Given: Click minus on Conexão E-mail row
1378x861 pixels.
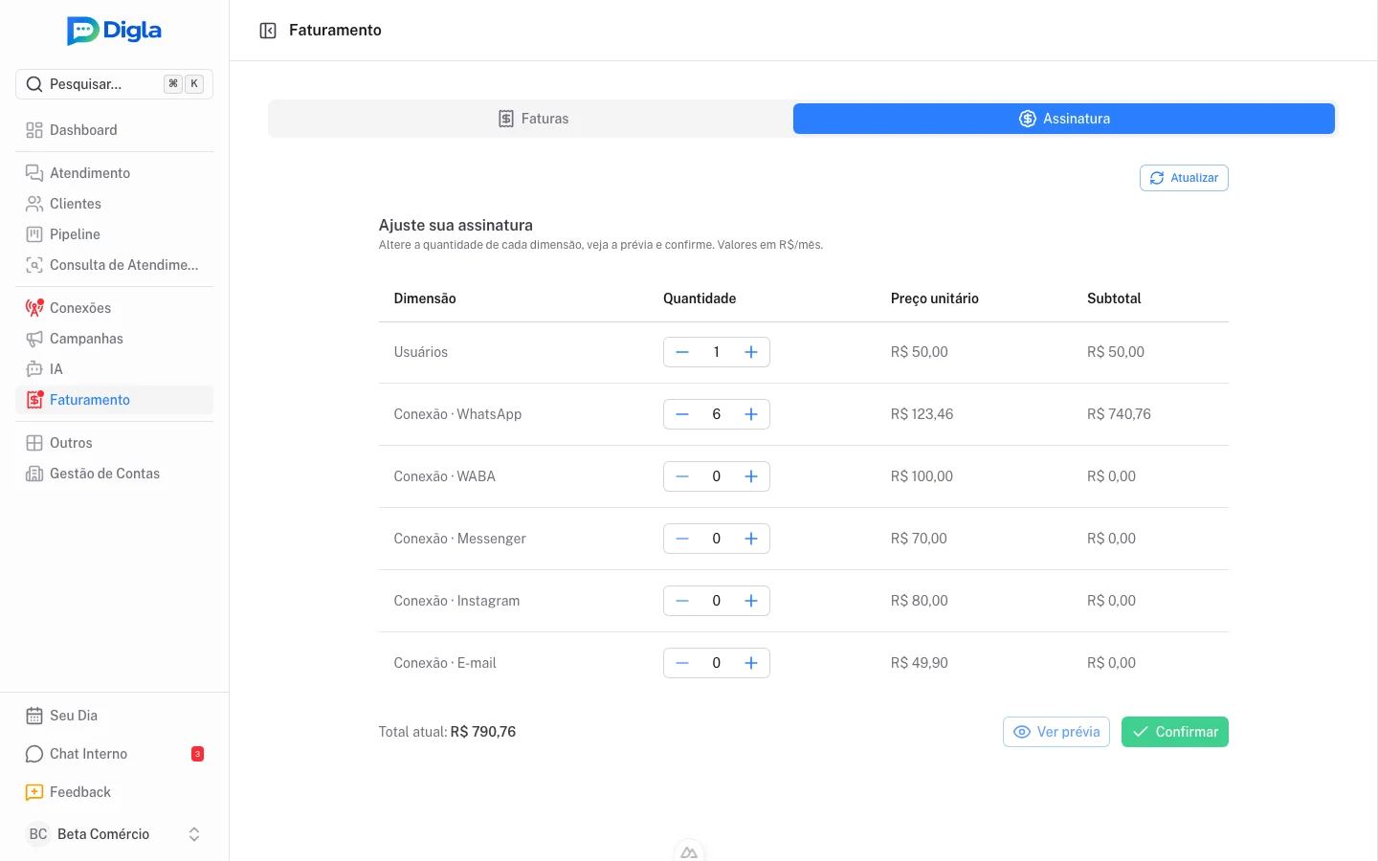Looking at the screenshot, I should (682, 663).
